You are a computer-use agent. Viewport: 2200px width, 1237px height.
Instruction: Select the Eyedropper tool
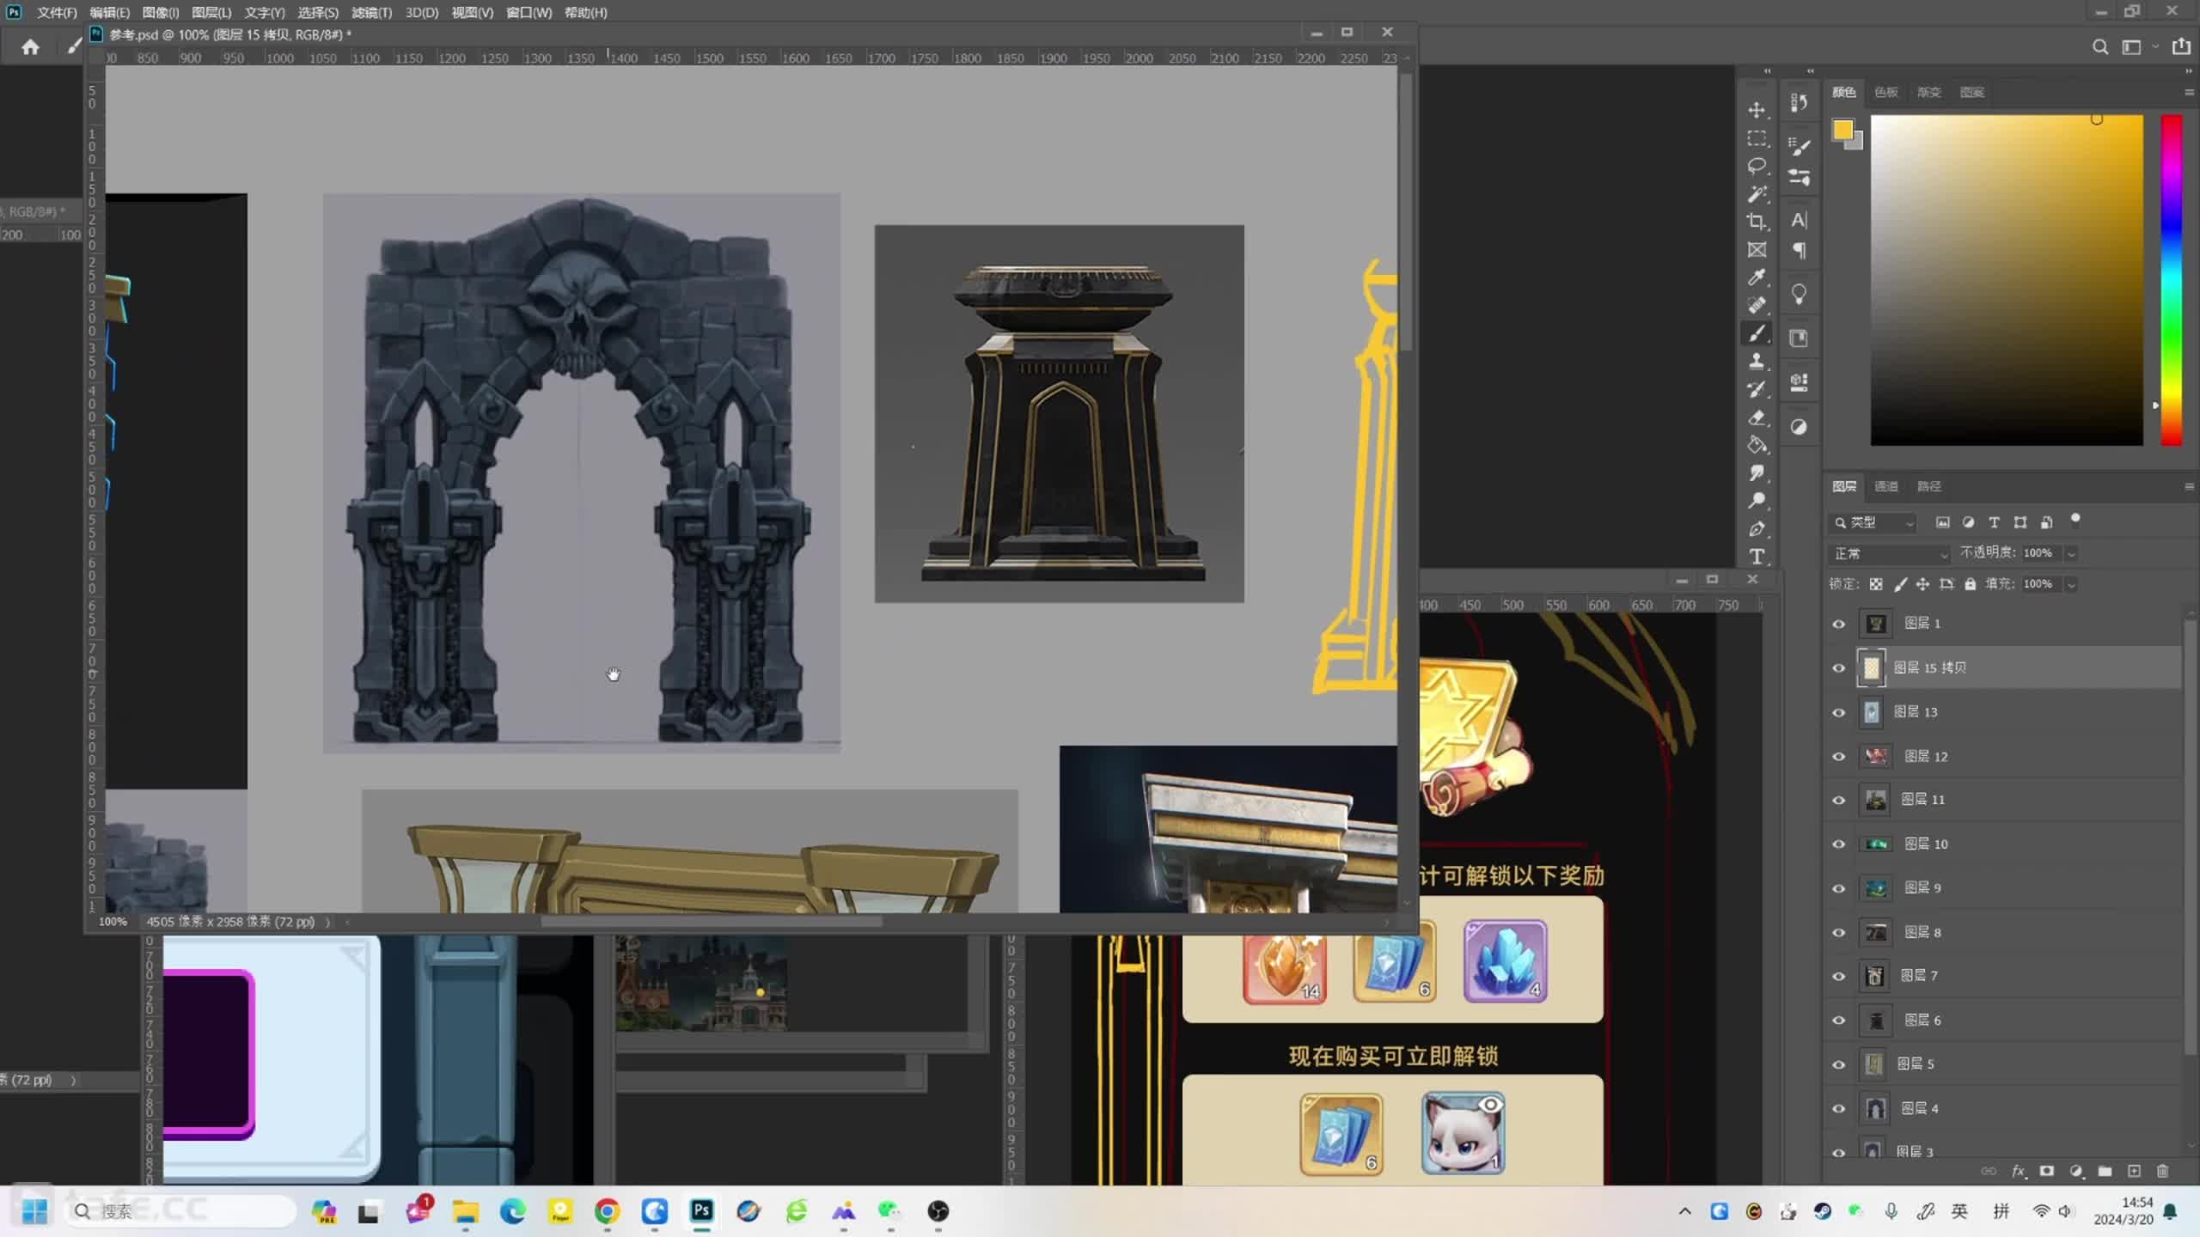pyautogui.click(x=1757, y=277)
